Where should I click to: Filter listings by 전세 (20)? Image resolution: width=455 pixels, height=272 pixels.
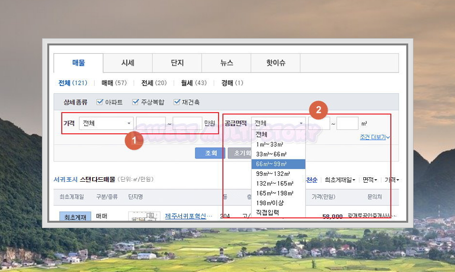click(x=154, y=83)
